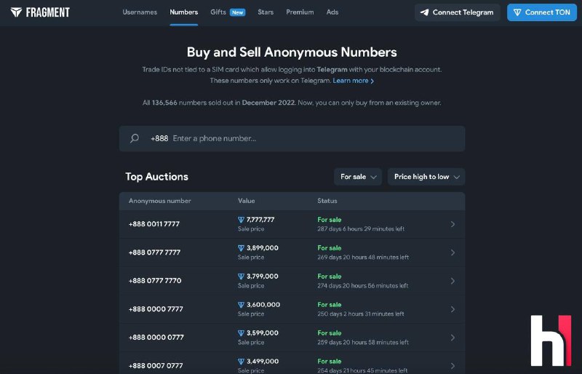The height and width of the screenshot is (374, 582).
Task: Click the 3,899,000 sale price value
Action: point(263,248)
